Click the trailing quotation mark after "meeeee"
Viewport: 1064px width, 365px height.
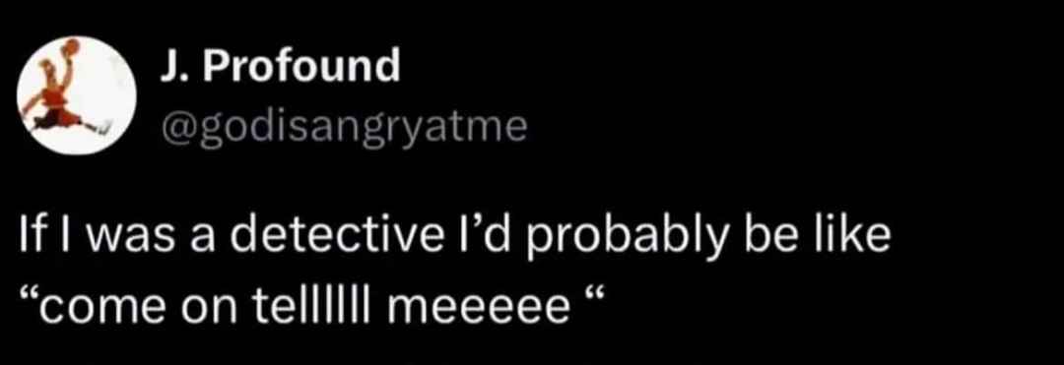point(592,295)
